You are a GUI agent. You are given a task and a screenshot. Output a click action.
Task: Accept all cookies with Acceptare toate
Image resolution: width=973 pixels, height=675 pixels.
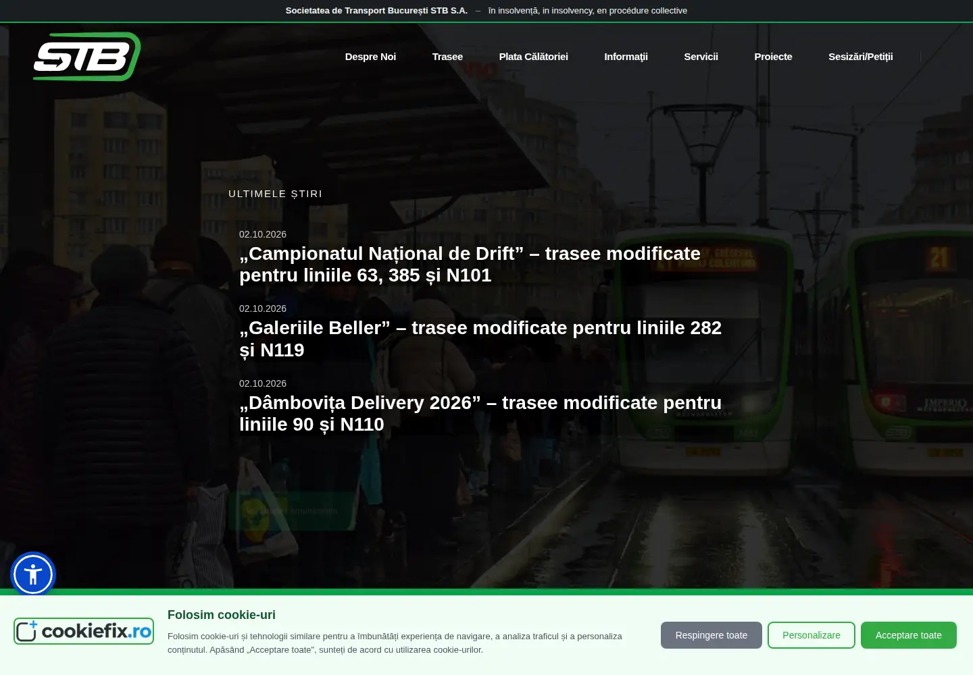pos(909,635)
